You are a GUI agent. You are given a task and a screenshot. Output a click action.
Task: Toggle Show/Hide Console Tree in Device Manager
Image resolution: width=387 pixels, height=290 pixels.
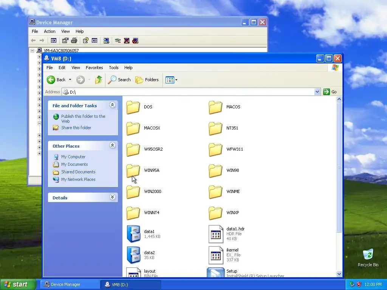[x=54, y=40]
